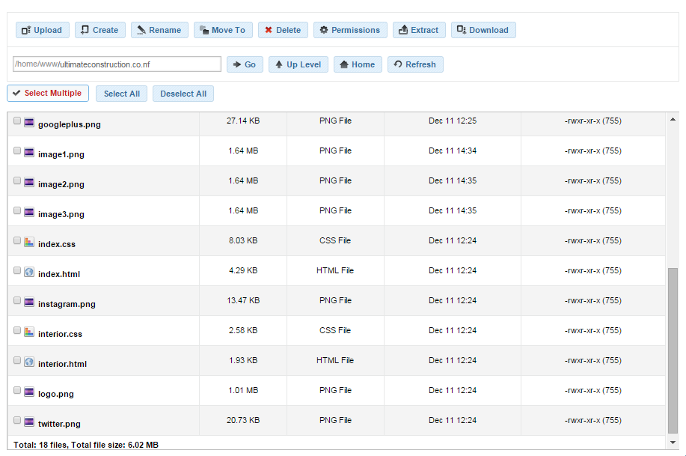Click the index.html globe icon
686x456 pixels.
tap(29, 272)
